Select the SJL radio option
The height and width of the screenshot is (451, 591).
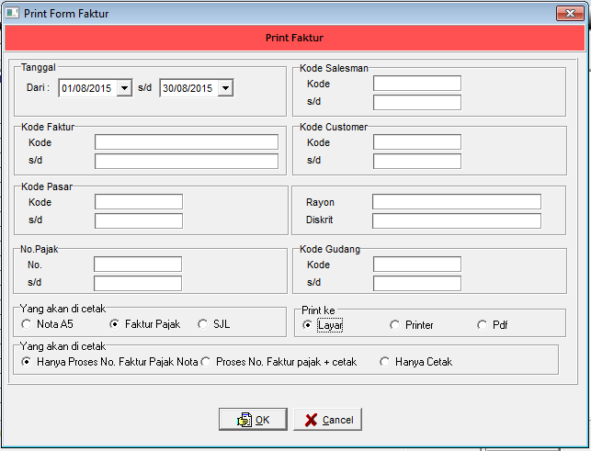203,324
